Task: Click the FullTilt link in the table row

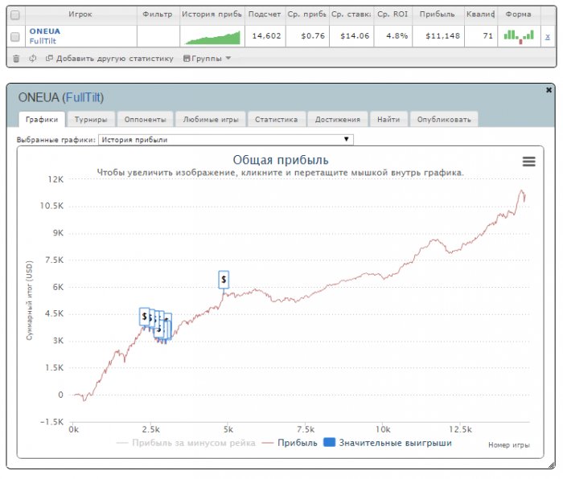Action: click(x=43, y=41)
